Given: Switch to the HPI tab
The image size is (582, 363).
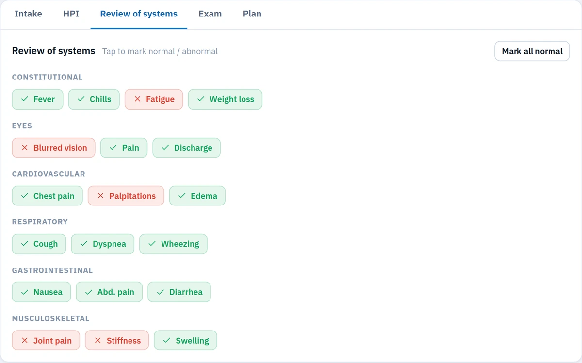Looking at the screenshot, I should (71, 14).
